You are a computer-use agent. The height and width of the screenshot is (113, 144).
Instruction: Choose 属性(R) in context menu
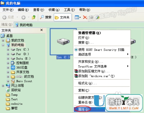(x=84, y=110)
